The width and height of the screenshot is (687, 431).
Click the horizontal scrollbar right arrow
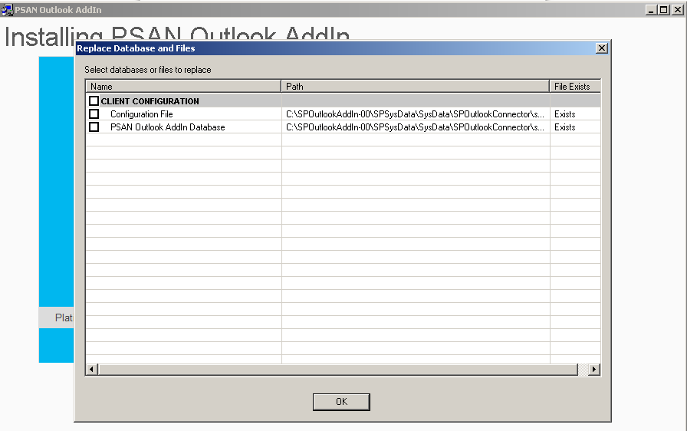(x=594, y=369)
